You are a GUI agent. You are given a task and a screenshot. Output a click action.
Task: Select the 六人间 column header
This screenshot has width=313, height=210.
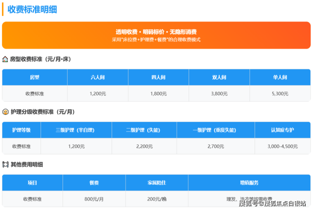pos(98,77)
